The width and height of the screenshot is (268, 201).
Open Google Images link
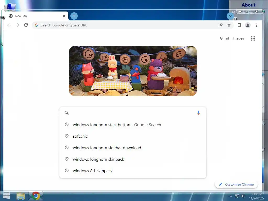pos(238,38)
